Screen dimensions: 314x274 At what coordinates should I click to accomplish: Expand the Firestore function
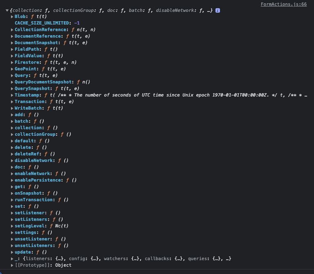(x=12, y=63)
